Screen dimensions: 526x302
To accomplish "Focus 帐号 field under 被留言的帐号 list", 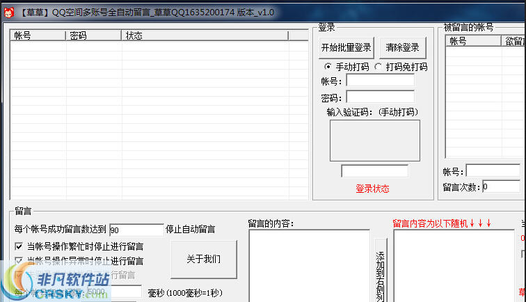I will (x=493, y=170).
